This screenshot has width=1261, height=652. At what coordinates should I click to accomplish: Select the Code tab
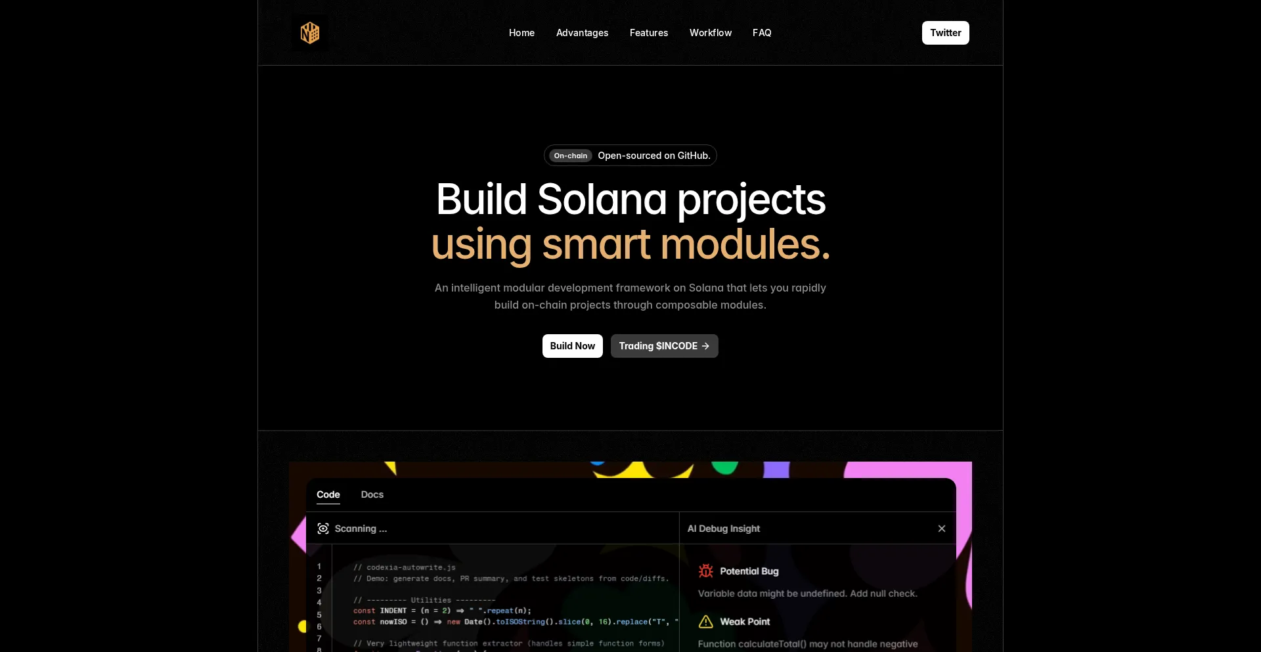328,494
